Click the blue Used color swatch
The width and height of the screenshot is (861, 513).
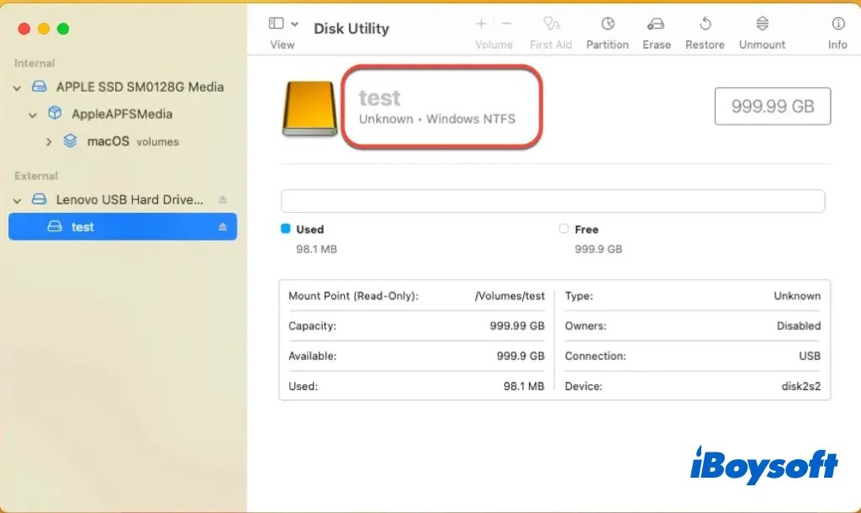285,229
